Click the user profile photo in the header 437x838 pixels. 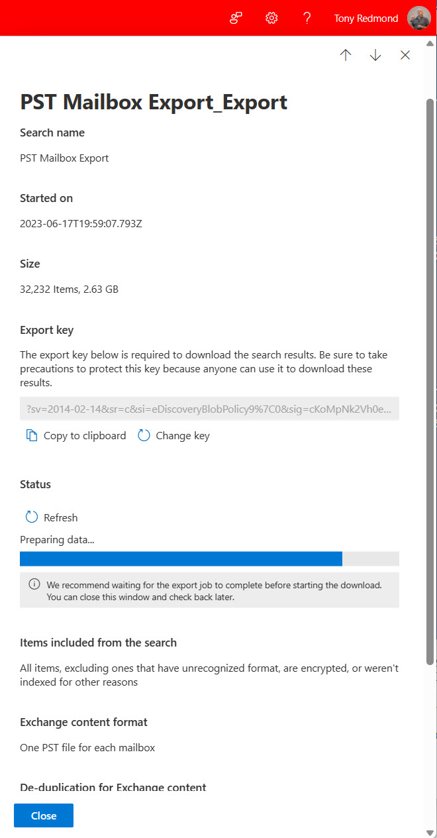[x=417, y=18]
